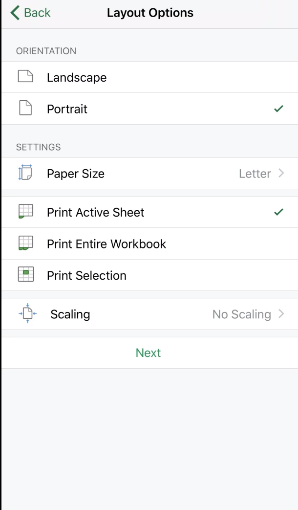This screenshot has height=510, width=298.
Task: Select Landscape orientation
Action: pos(149,77)
